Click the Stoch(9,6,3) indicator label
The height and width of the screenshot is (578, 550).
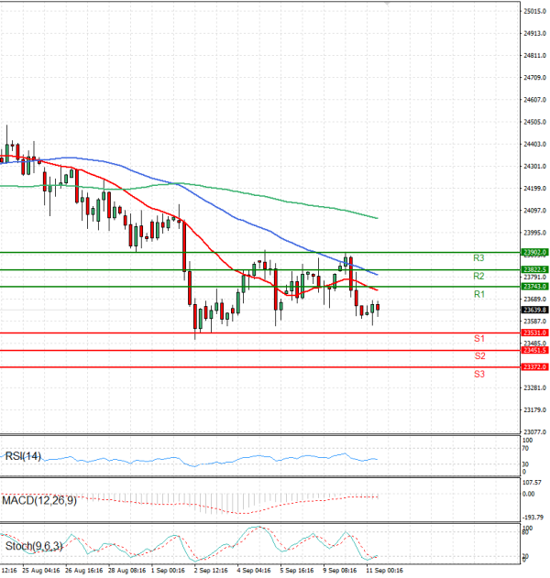pos(34,546)
